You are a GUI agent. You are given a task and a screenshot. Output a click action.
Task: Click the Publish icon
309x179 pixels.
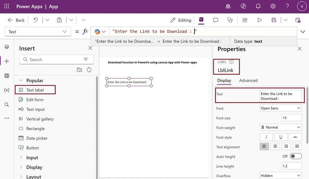(x=298, y=20)
